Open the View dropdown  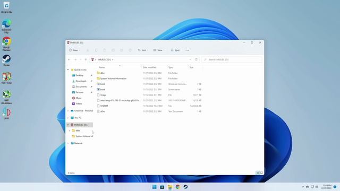pyautogui.click(x=159, y=50)
